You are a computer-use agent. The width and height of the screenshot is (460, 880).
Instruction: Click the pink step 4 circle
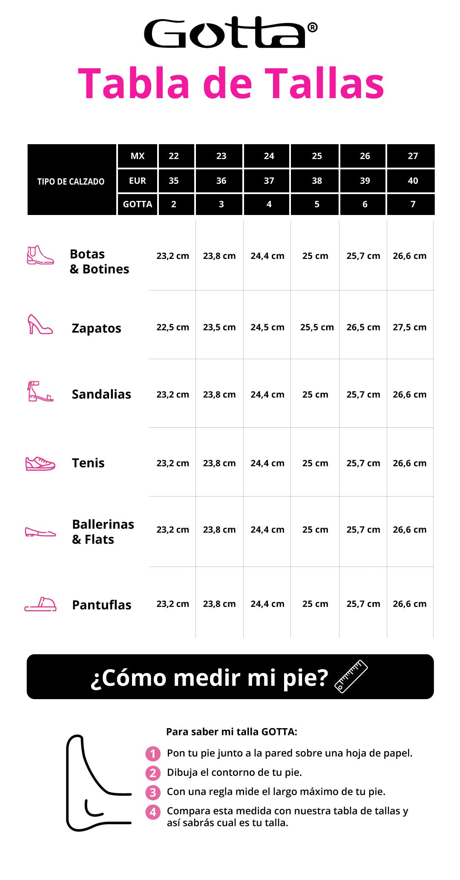pyautogui.click(x=153, y=812)
